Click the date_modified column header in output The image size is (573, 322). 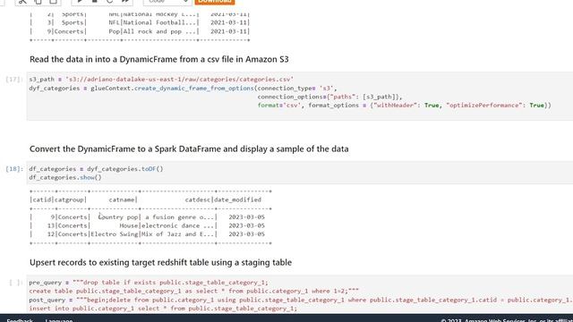[x=237, y=199]
